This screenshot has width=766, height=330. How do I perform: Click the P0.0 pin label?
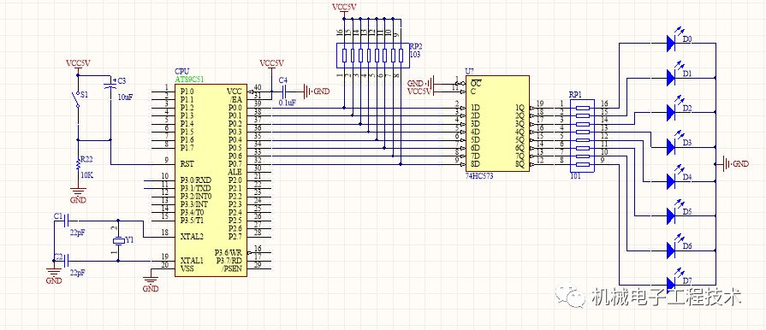(x=235, y=108)
